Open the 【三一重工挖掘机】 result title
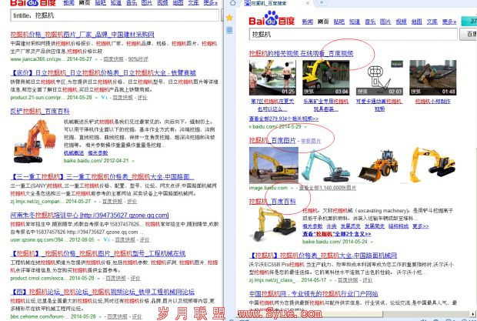The image size is (477, 321). coord(102,176)
